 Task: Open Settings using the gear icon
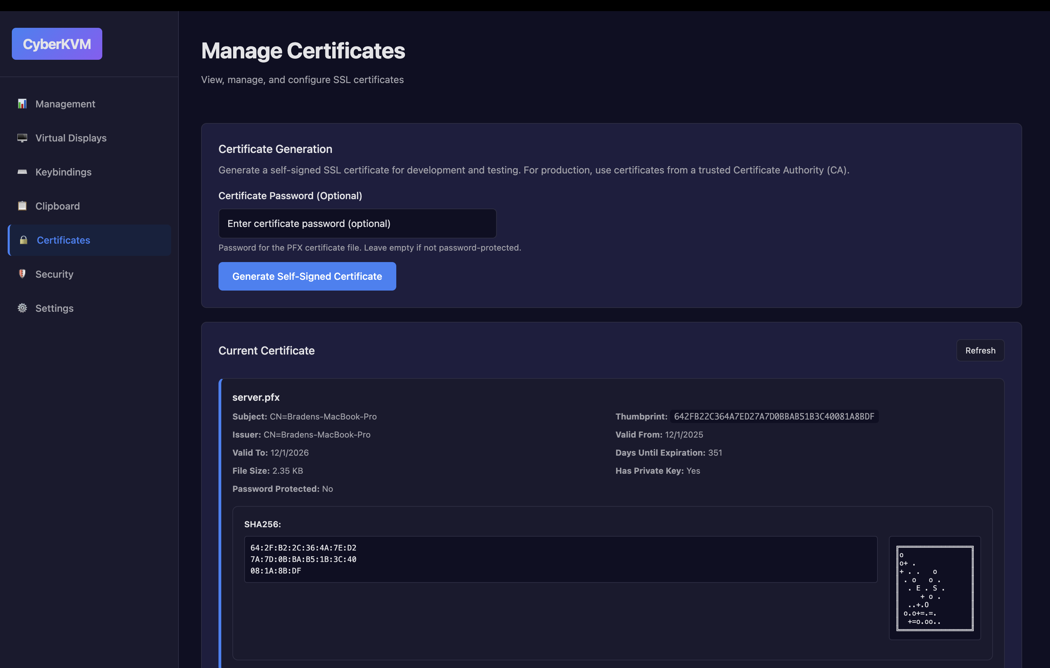[22, 308]
